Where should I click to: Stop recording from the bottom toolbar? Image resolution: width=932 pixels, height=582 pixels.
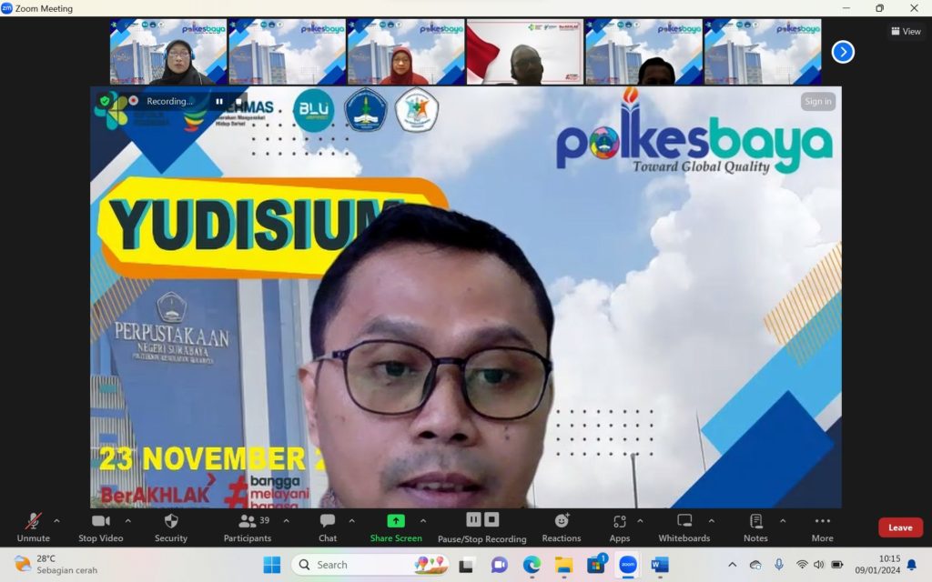coord(491,520)
